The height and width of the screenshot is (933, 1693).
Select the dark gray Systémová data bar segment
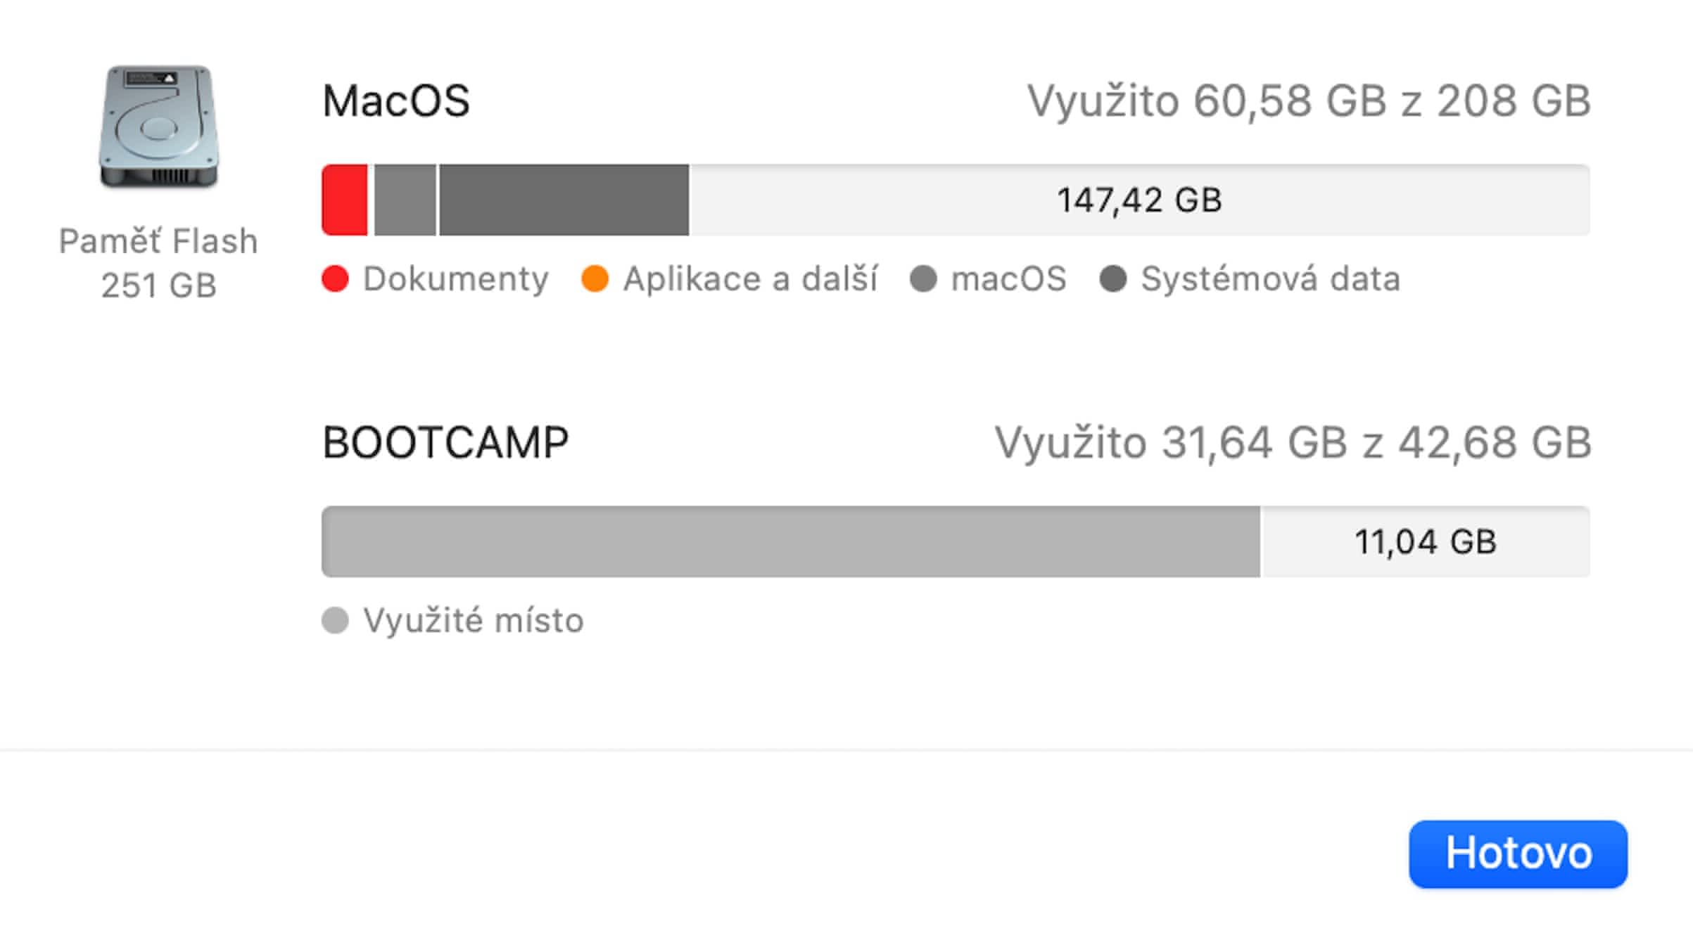564,200
